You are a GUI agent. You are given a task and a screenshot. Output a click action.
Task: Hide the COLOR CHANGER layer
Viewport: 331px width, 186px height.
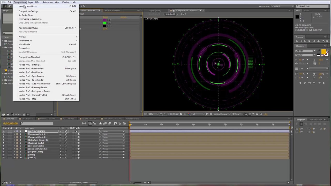(x=4, y=131)
